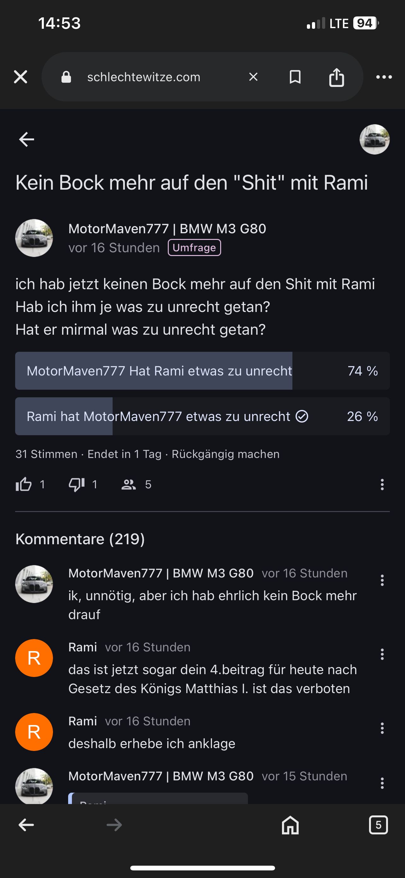The width and height of the screenshot is (405, 878).
Task: Tap the browser share icon
Action: tap(336, 77)
